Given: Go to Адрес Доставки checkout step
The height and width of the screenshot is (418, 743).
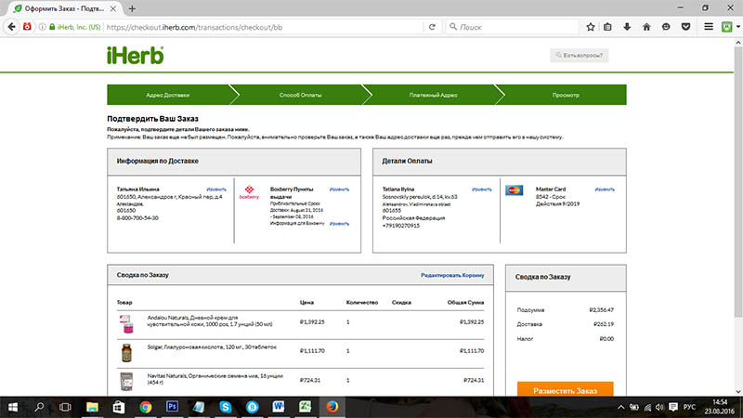Looking at the screenshot, I should pos(168,95).
